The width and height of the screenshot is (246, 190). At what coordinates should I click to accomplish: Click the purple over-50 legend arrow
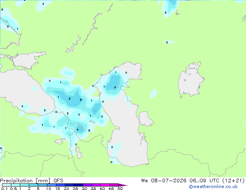click(123, 185)
